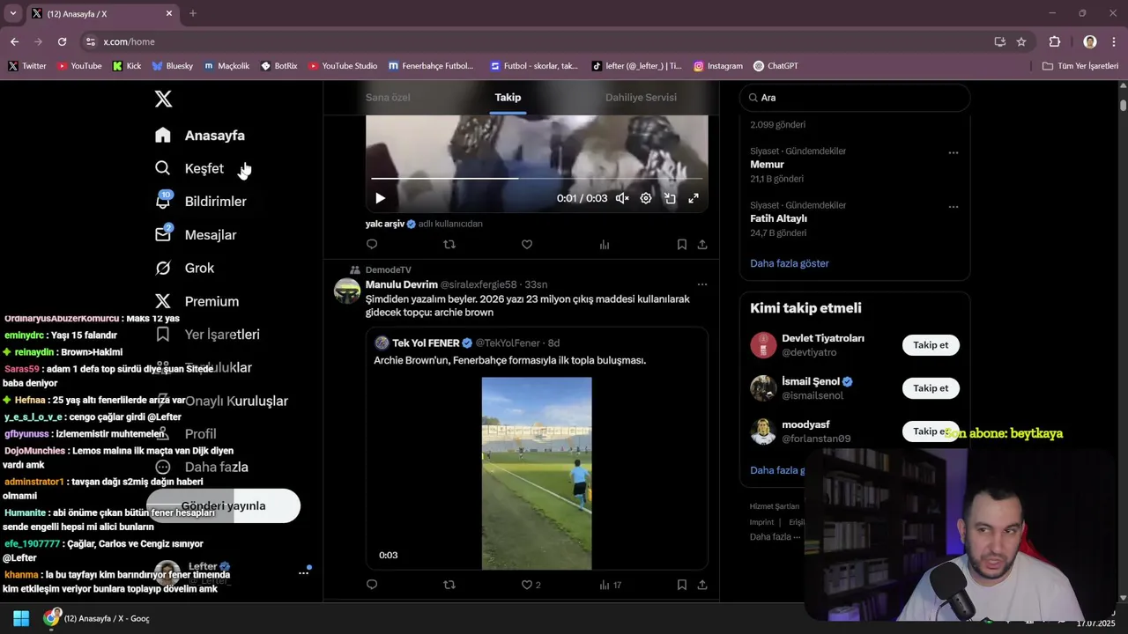Open Windows Start menu
1128x634 pixels.
point(21,618)
